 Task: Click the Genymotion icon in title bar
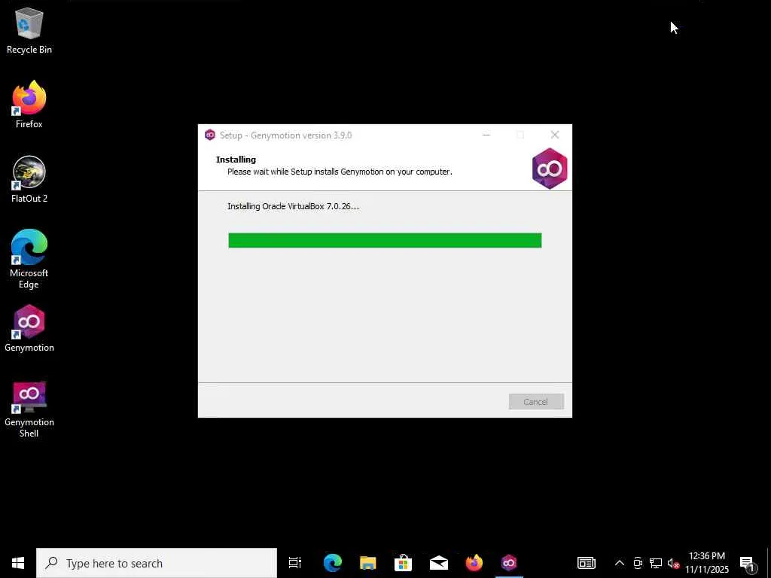click(x=210, y=135)
